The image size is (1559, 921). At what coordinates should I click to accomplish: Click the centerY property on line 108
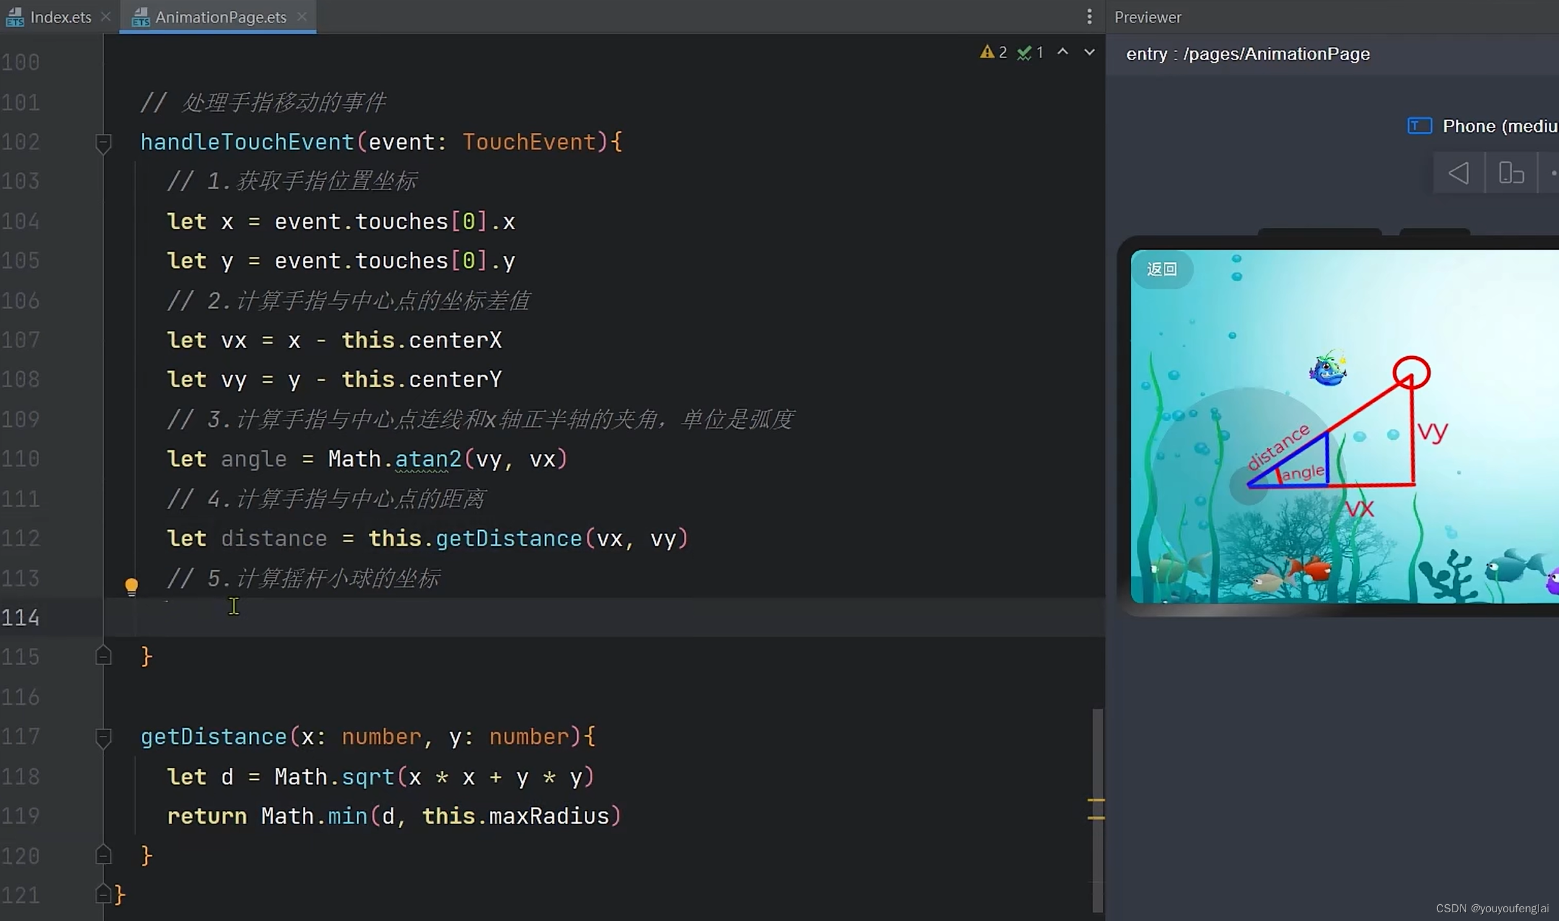455,379
